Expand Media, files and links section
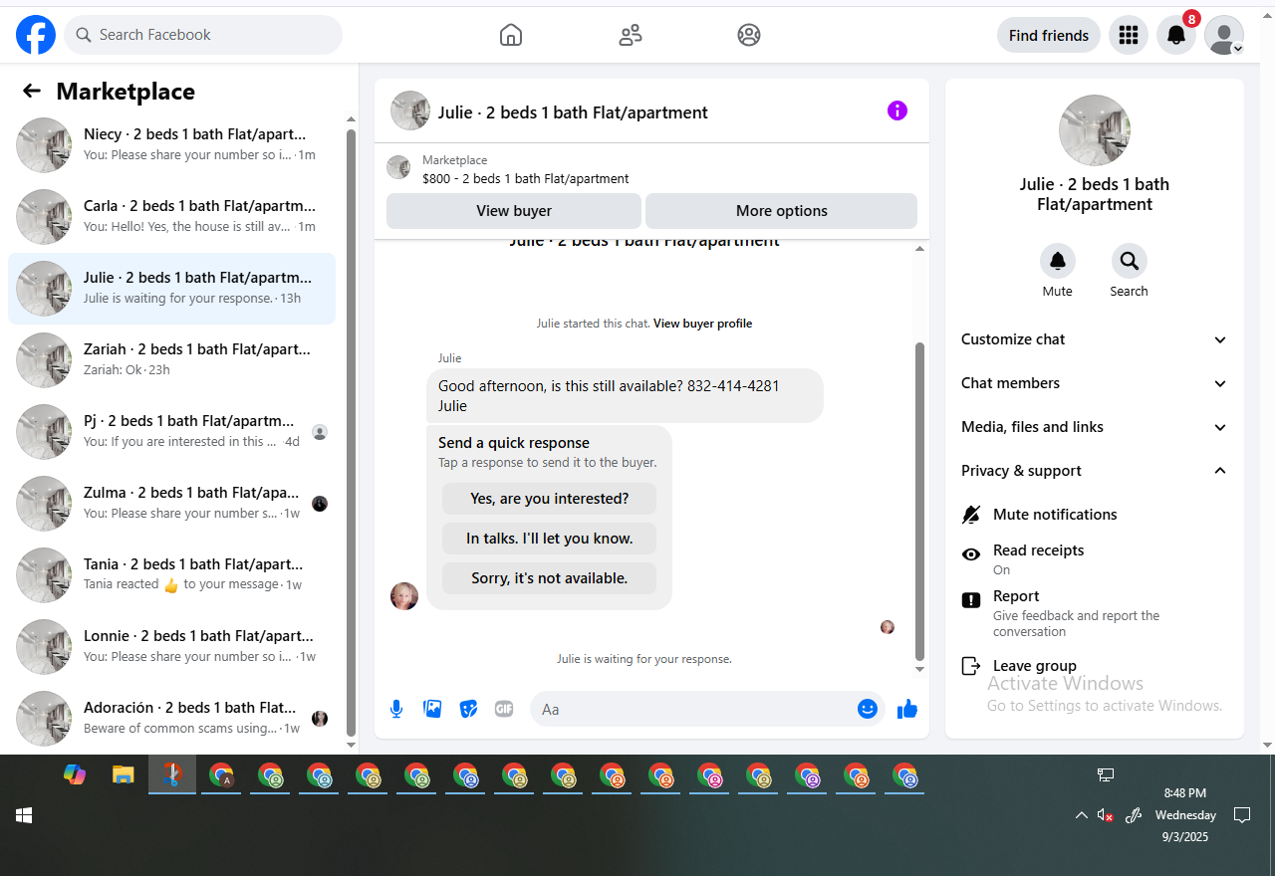 1095,427
